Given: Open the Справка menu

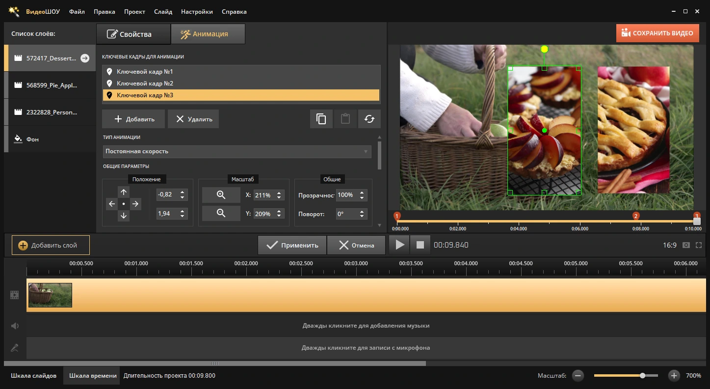Looking at the screenshot, I should (x=234, y=11).
